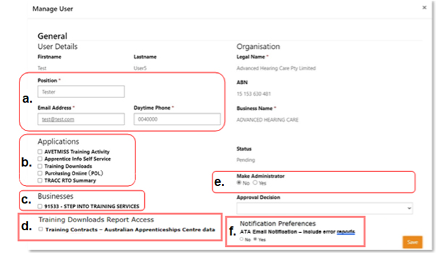Select Yes for Make Administrator
The width and height of the screenshot is (436, 253).
(x=255, y=183)
